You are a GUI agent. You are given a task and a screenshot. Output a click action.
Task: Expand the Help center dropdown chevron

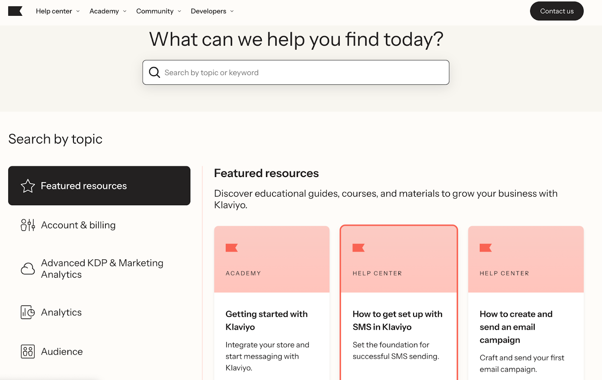tap(78, 11)
